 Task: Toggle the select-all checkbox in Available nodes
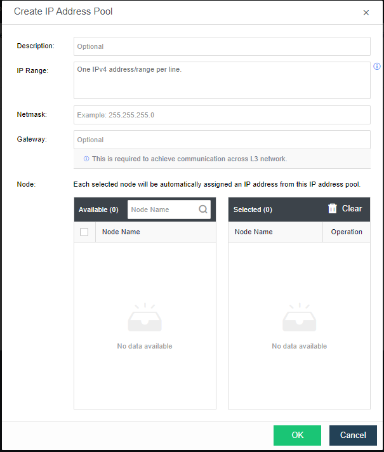[84, 232]
